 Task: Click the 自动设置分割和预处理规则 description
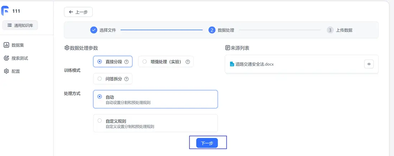pyautogui.click(x=128, y=103)
